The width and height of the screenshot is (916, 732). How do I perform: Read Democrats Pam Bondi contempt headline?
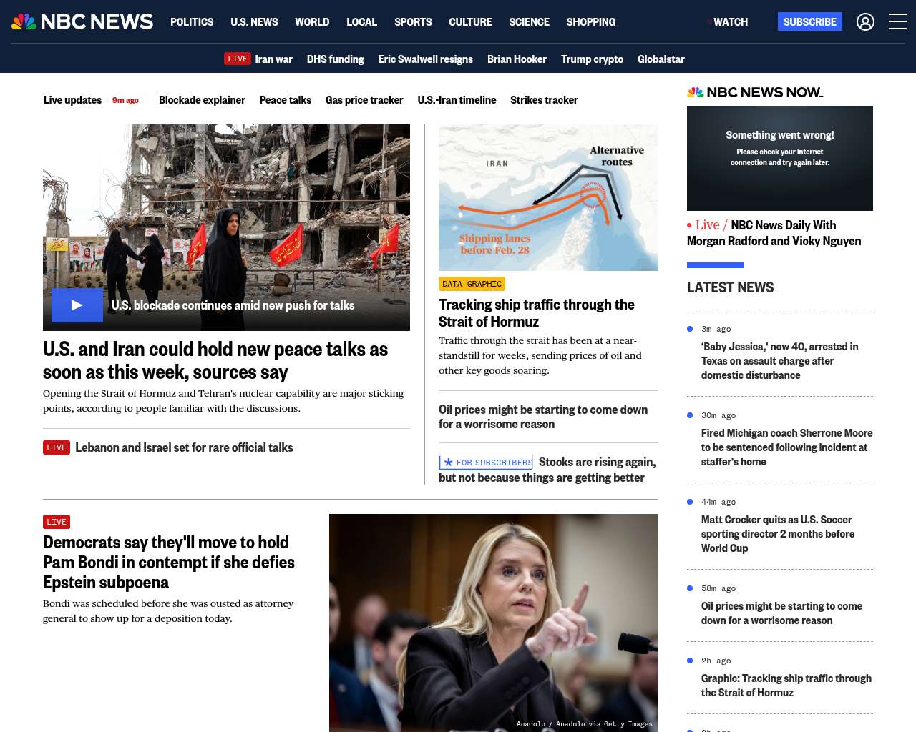tap(169, 563)
